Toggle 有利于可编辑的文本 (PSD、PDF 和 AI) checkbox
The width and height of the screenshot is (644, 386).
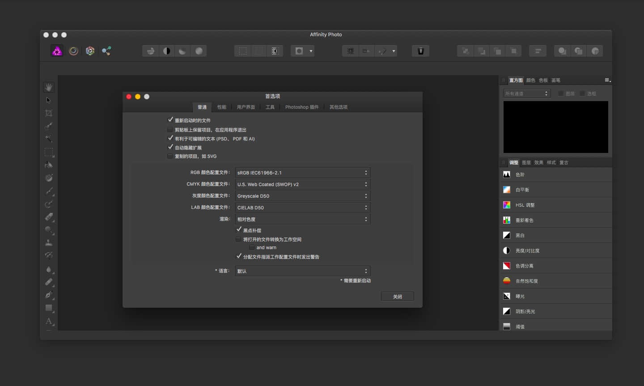(x=170, y=139)
